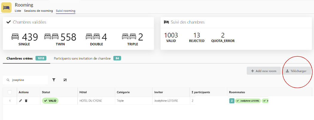Click the Chambres validées checkmark icon
This screenshot has width=314, height=120.
coord(9,22)
